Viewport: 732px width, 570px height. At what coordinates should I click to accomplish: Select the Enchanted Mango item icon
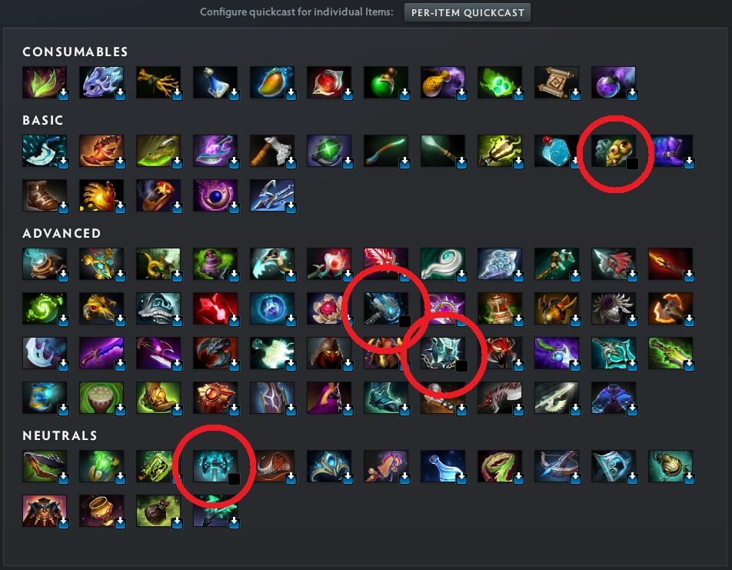click(x=272, y=82)
